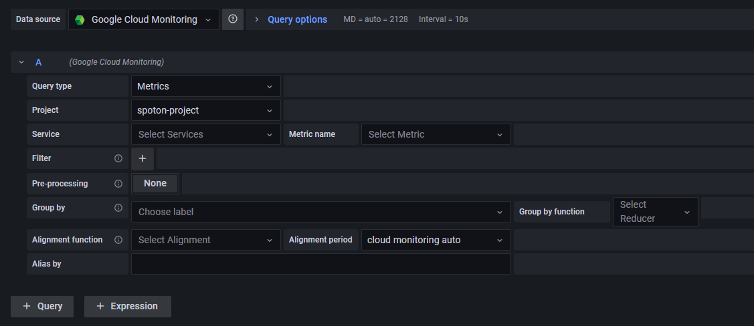This screenshot has width=754, height=326.
Task: Click the query name A
Action: pos(39,62)
